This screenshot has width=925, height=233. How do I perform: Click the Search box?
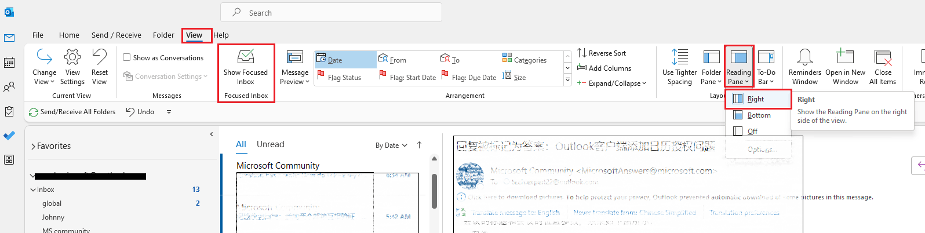[x=331, y=12]
